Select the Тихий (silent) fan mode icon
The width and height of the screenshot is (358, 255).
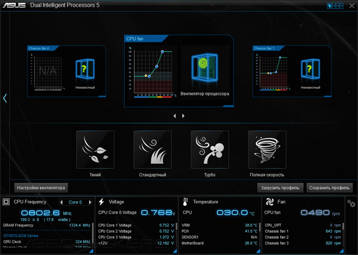tap(95, 149)
